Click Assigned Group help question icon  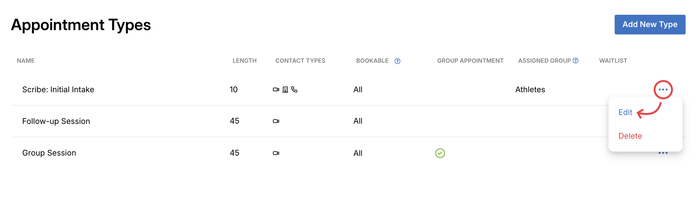click(x=575, y=61)
